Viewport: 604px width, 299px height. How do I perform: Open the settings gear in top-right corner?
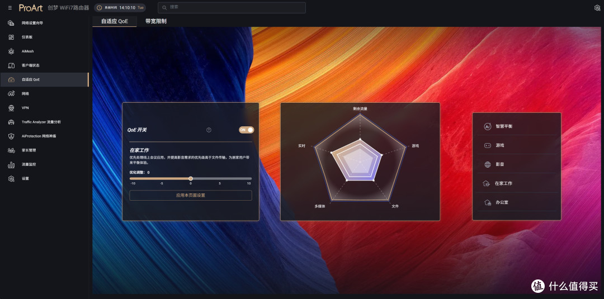point(597,8)
